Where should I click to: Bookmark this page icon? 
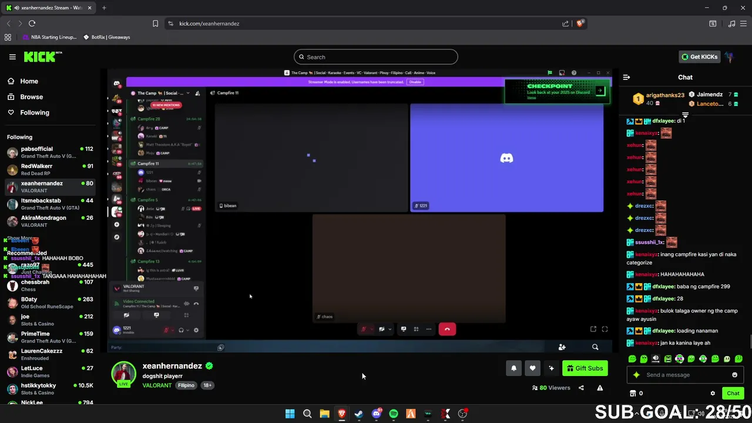point(155,23)
